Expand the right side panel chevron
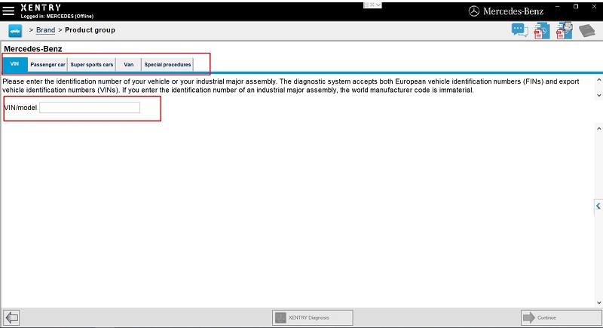 (598, 206)
